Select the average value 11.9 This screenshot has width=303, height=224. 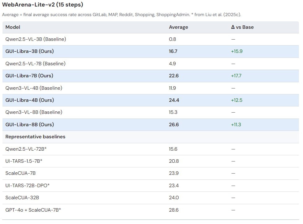point(172,88)
